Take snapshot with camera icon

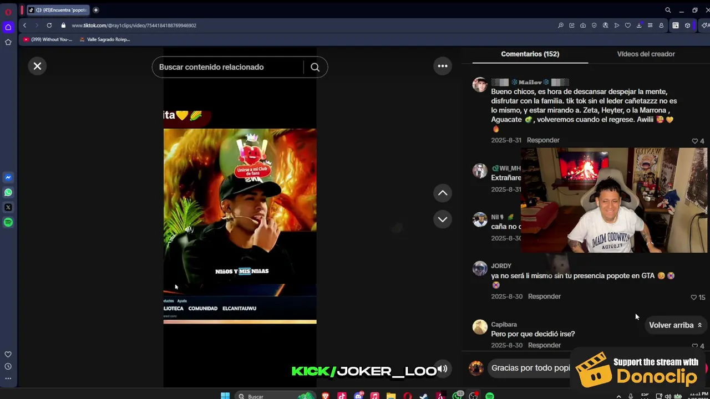(583, 25)
